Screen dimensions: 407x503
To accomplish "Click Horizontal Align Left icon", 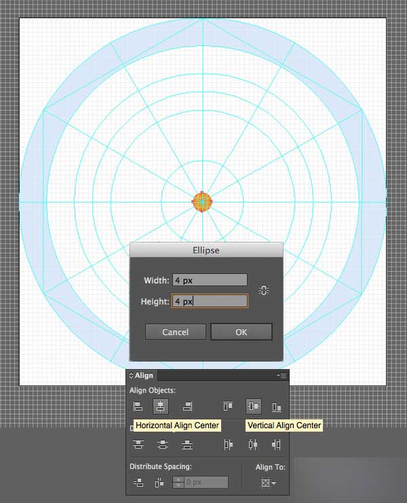I will click(x=138, y=406).
